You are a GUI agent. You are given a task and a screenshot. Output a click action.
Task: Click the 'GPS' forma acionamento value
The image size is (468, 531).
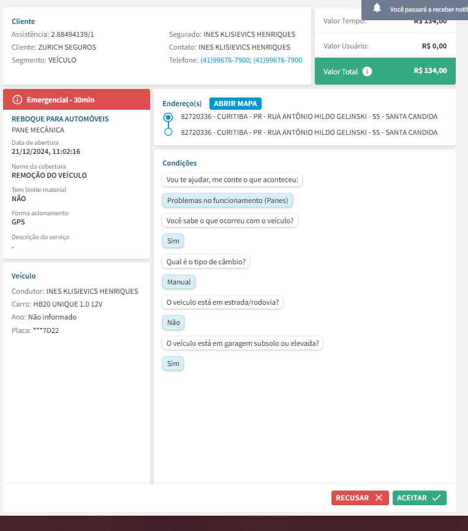[x=18, y=222]
